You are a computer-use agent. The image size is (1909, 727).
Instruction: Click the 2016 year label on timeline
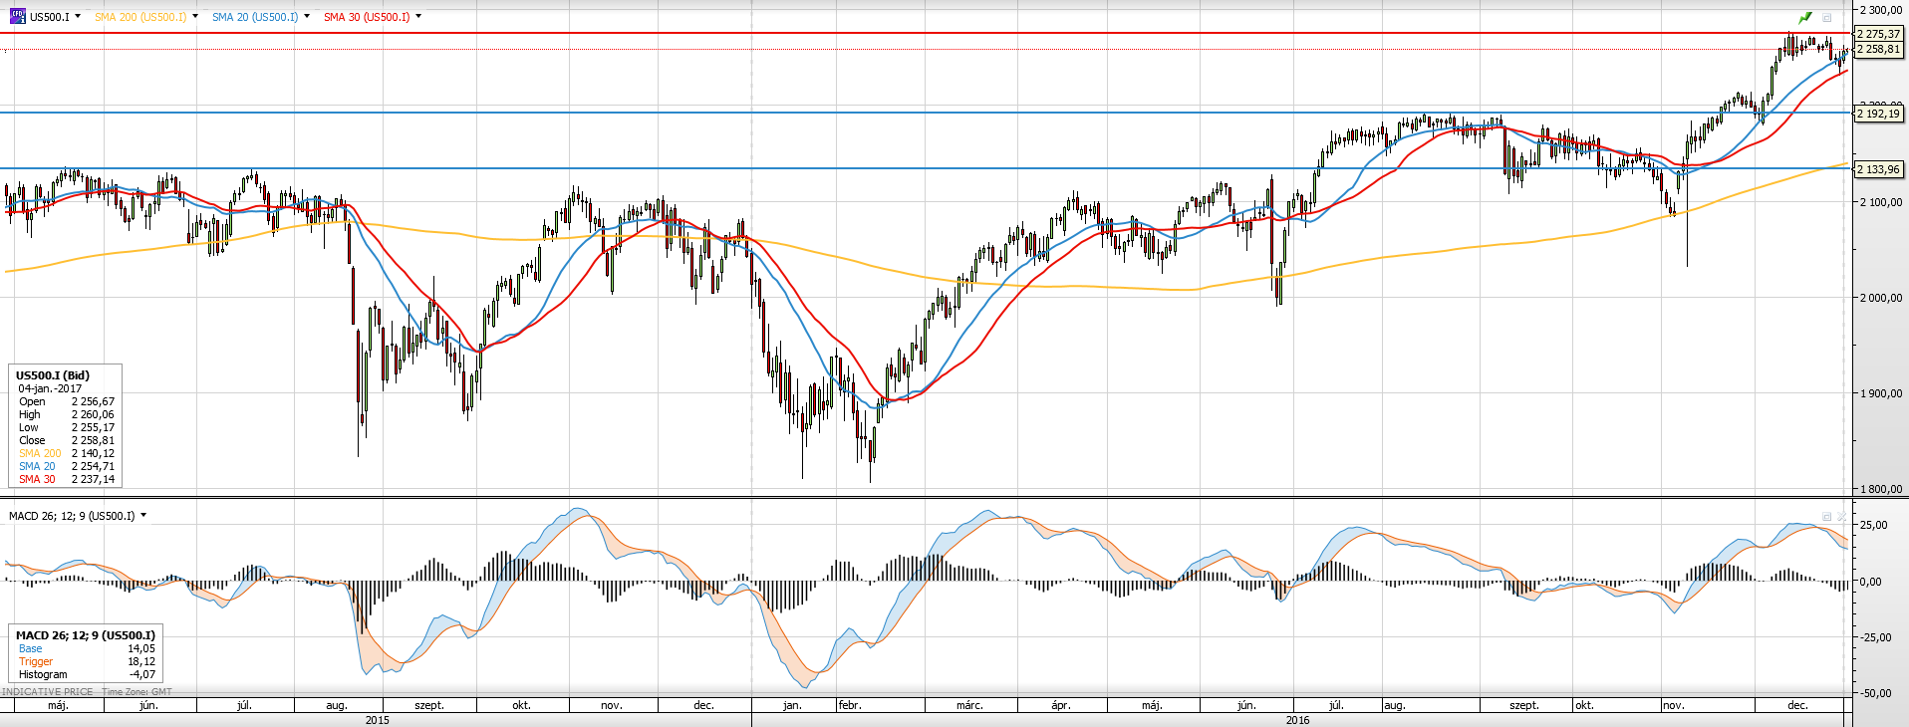tap(1297, 719)
